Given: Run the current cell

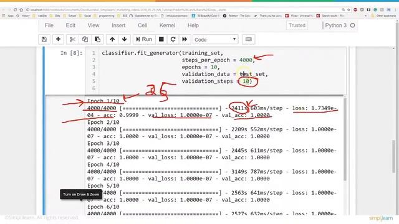Looking at the screenshot, I should [x=144, y=39].
